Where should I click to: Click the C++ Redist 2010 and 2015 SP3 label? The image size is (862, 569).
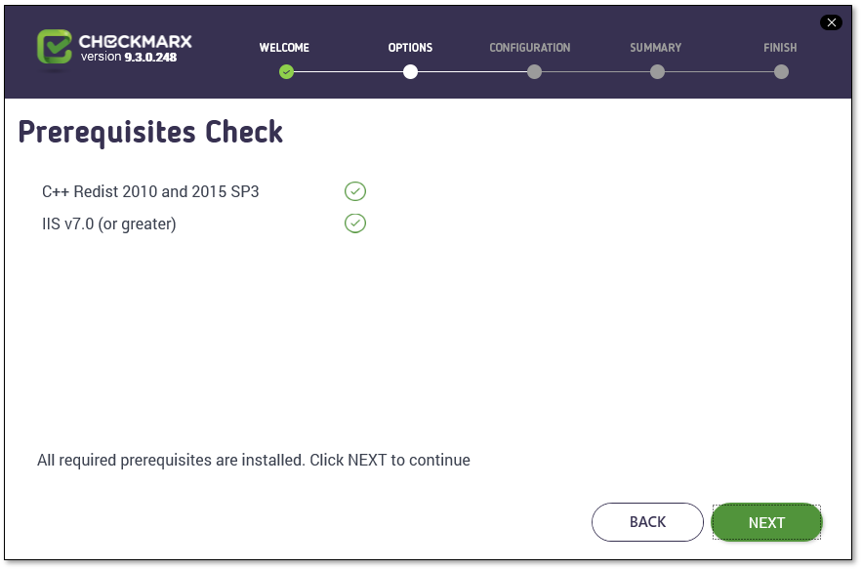tap(150, 191)
